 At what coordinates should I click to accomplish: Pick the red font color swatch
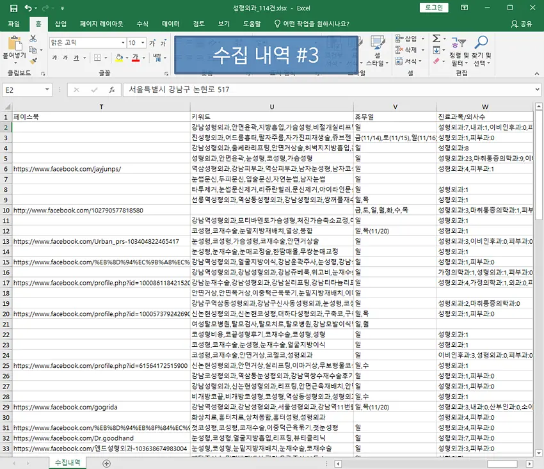point(137,60)
